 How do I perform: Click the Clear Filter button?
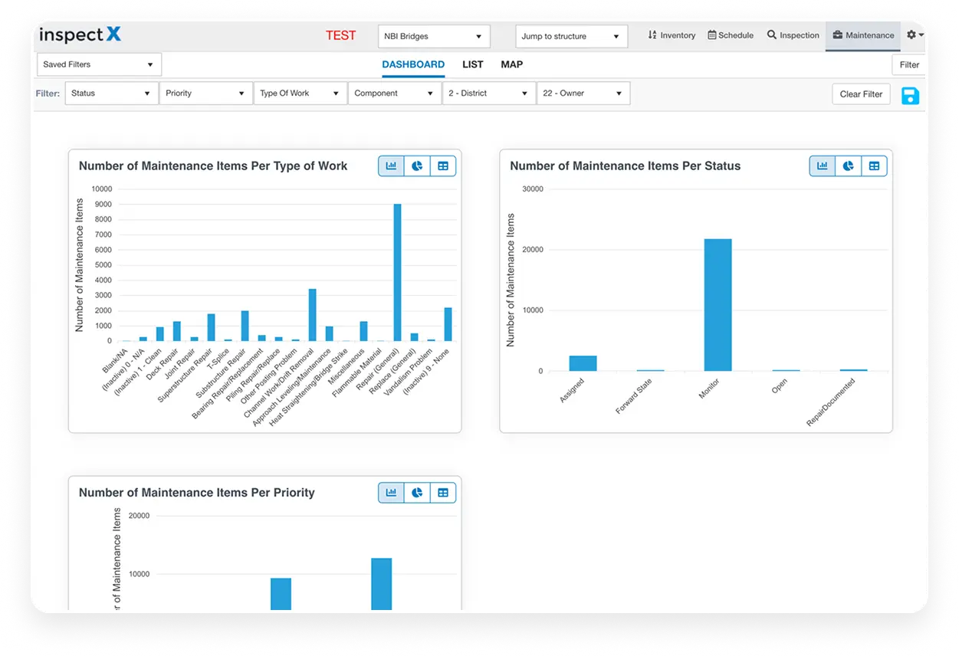[x=861, y=93]
